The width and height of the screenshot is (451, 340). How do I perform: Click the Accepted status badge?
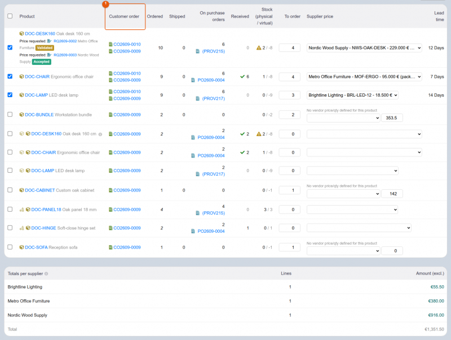tap(41, 62)
